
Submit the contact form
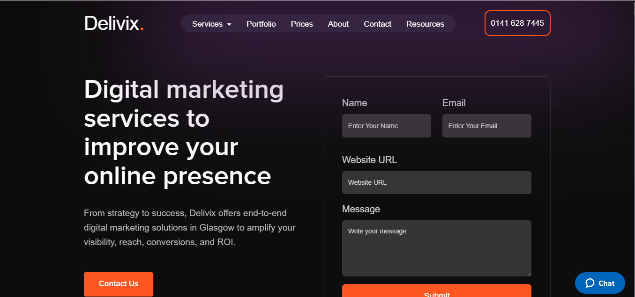[436, 292]
